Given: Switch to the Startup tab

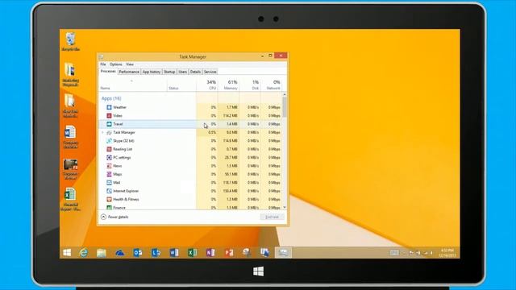Looking at the screenshot, I should coord(169,72).
